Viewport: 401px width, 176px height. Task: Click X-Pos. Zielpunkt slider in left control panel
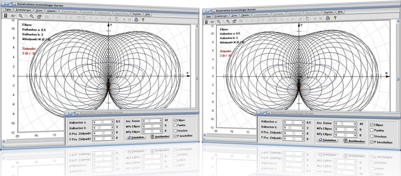click(103, 133)
